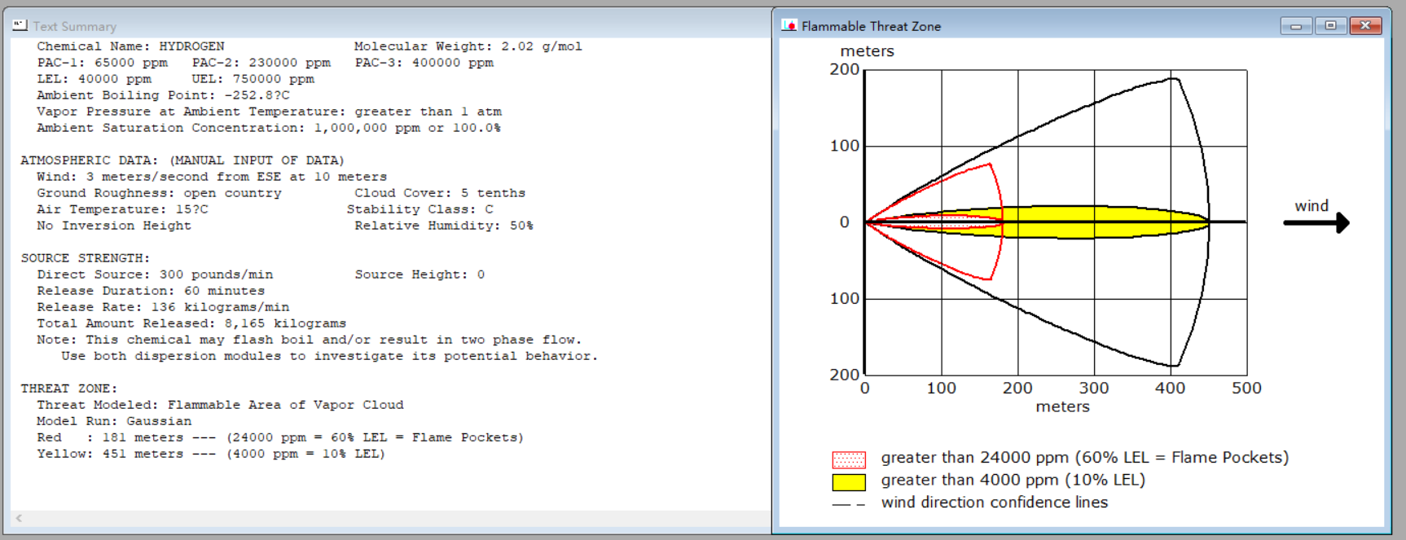Screen dimensions: 1406x540
Task: Click 'Use both dispersion modules' line
Action: pos(330,356)
